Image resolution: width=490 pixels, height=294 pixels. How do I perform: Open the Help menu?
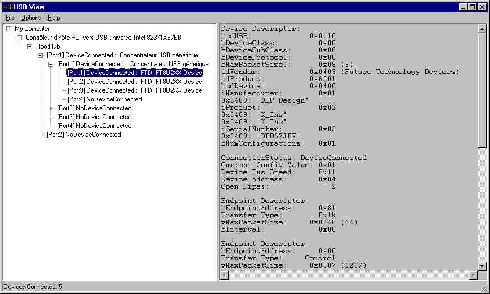(54, 18)
